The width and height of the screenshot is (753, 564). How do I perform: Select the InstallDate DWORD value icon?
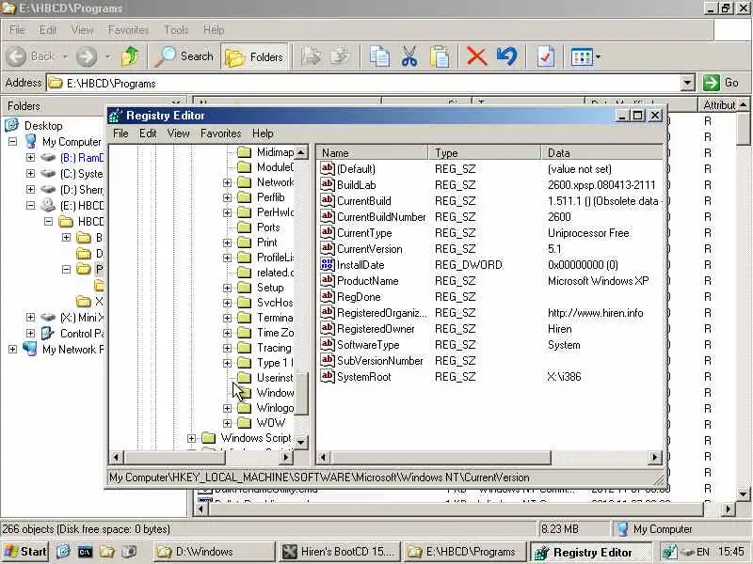pyautogui.click(x=327, y=265)
